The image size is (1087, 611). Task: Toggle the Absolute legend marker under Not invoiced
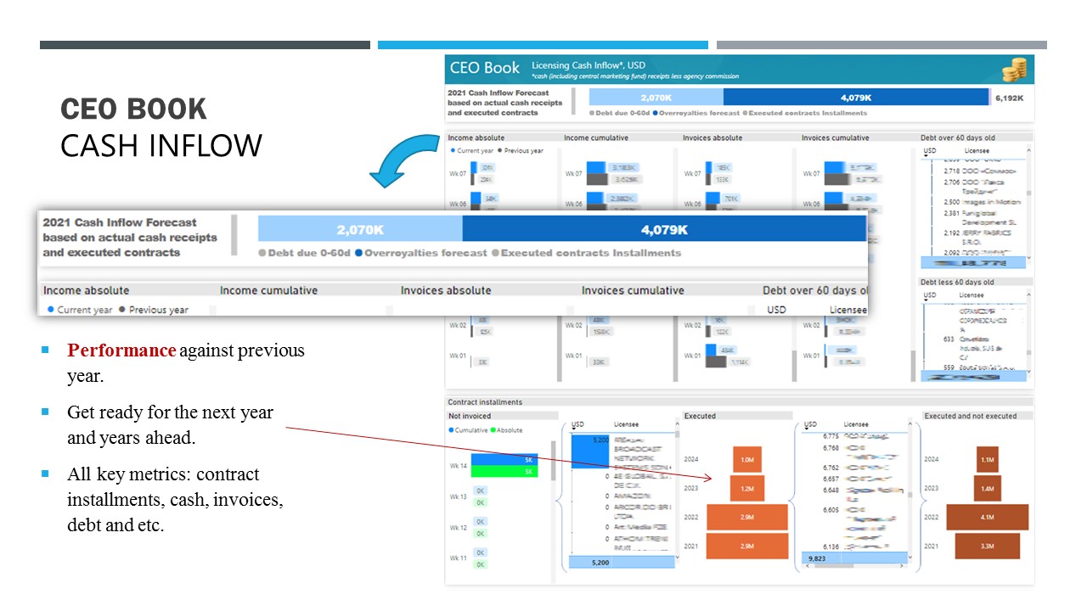[491, 430]
